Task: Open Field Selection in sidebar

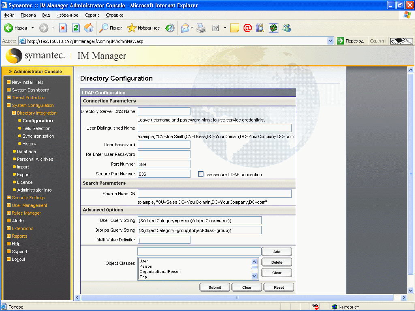Action: pos(36,128)
